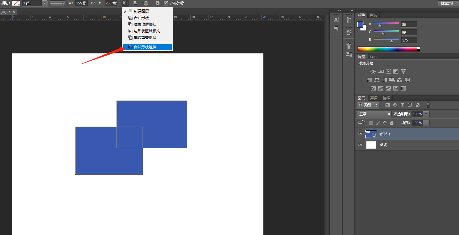Click the blue foreground color swatch
The image size is (459, 235).
click(x=360, y=25)
